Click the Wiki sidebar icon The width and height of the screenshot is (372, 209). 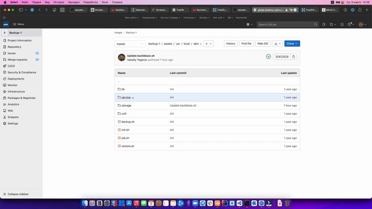tap(5, 111)
